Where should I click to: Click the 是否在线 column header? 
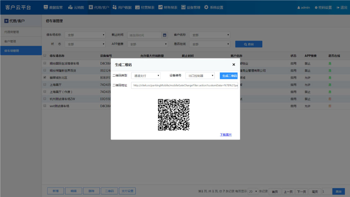334,56
